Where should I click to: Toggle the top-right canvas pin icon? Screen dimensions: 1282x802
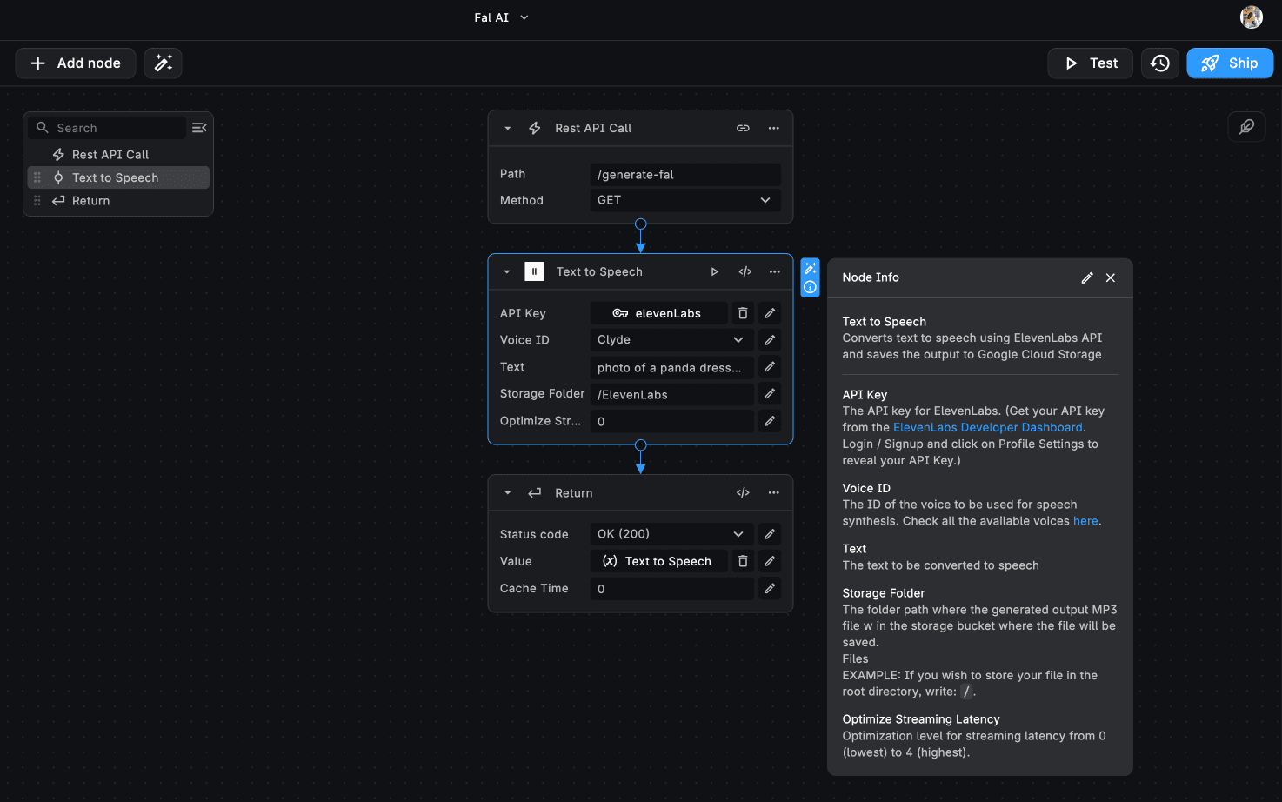pos(1246,127)
